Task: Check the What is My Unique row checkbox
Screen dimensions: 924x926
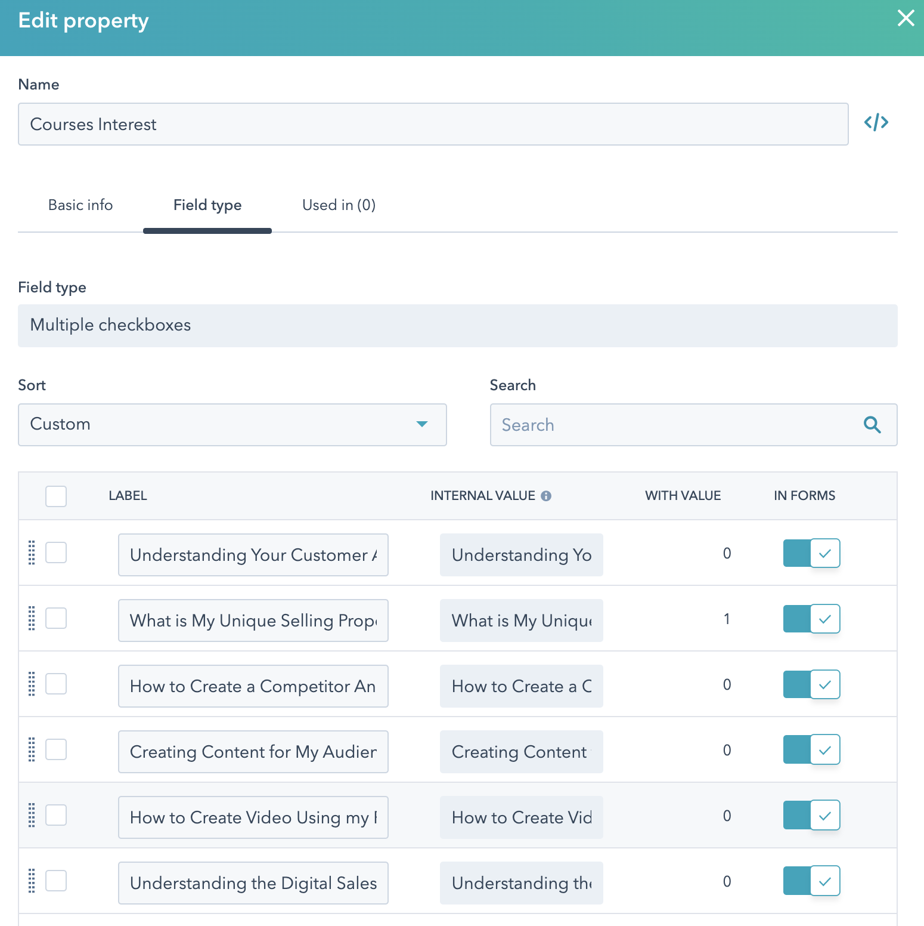Action: [x=56, y=618]
